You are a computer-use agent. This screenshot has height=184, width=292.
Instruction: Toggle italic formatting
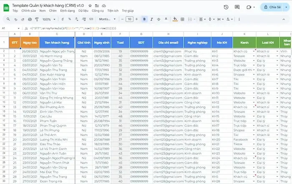click(151, 19)
